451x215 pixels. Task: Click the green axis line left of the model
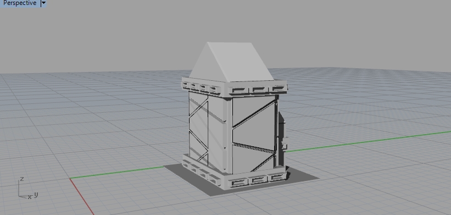(116, 173)
